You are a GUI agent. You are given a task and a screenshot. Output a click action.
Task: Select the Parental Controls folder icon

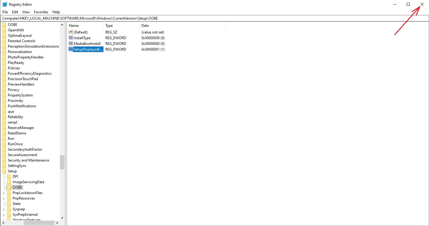4,41
